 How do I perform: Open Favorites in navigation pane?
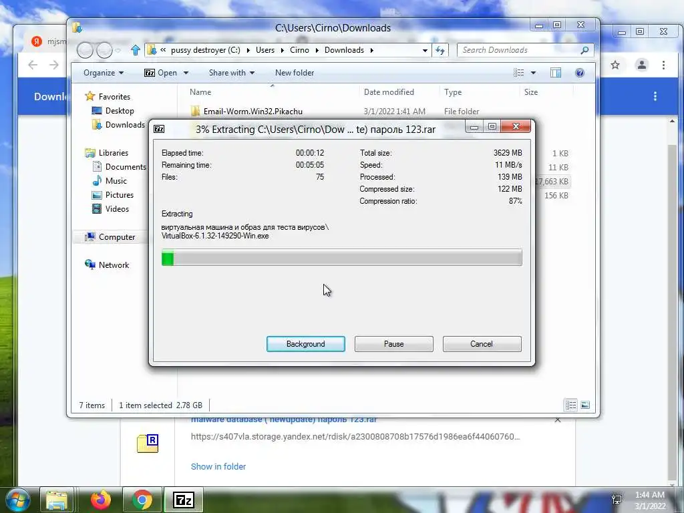click(114, 96)
